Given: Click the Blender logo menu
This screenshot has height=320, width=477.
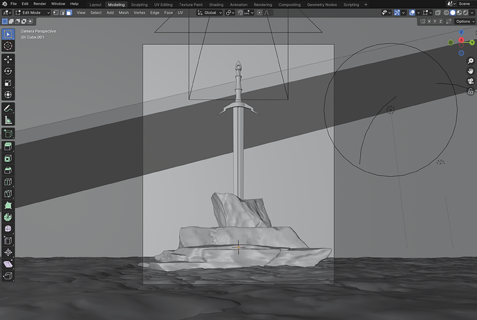Looking at the screenshot, I should (x=5, y=4).
